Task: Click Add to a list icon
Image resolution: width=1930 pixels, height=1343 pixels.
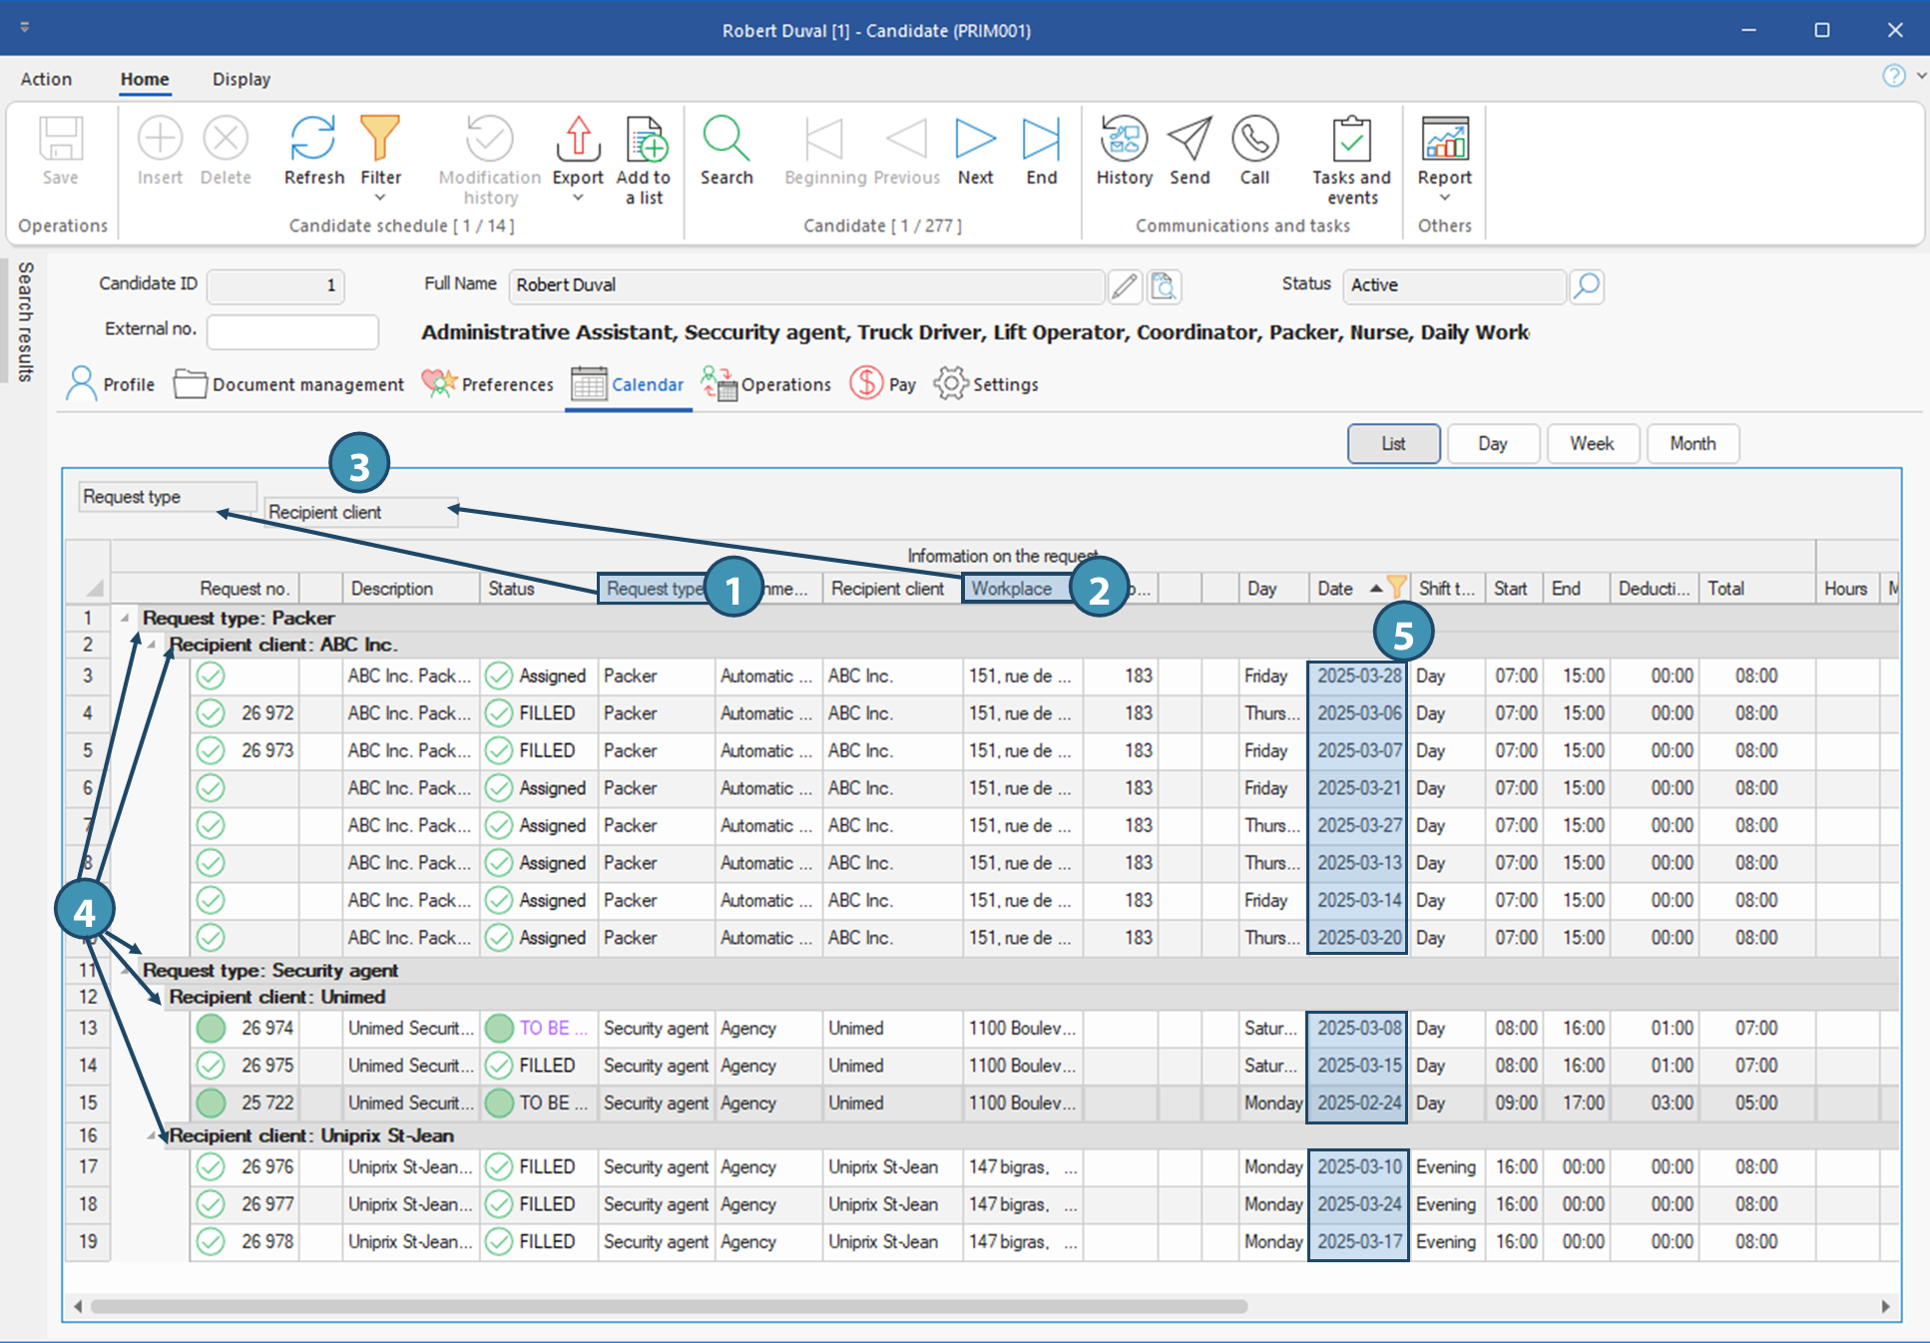Action: [x=645, y=140]
